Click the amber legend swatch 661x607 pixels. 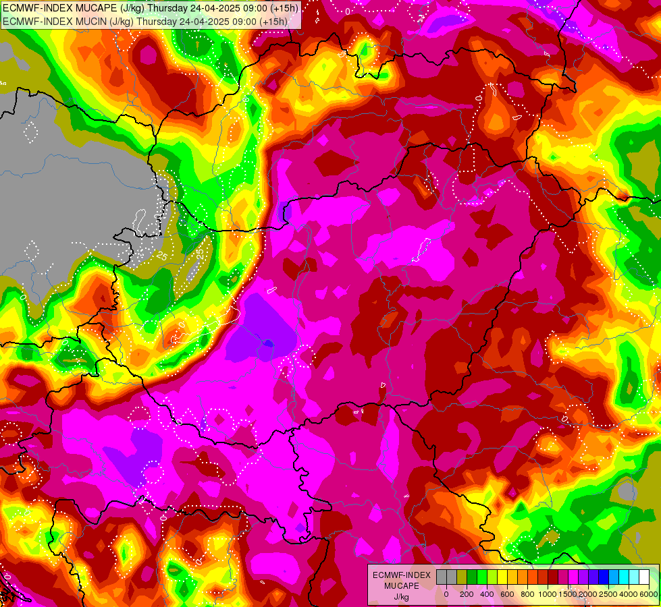512,577
